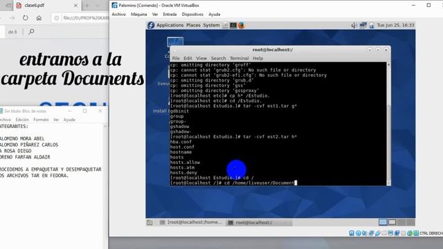Click VirtualBox audio status icon
The image size is (443, 249).
(x=365, y=233)
